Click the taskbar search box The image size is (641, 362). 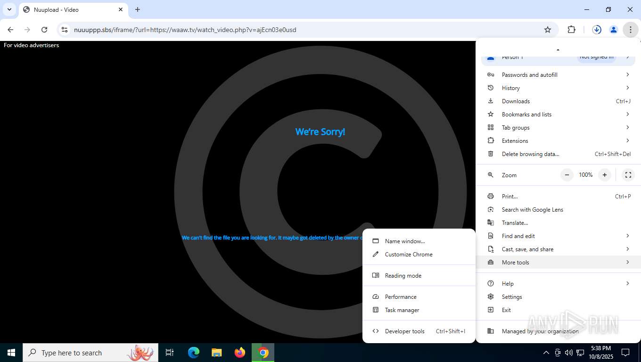[x=90, y=353]
